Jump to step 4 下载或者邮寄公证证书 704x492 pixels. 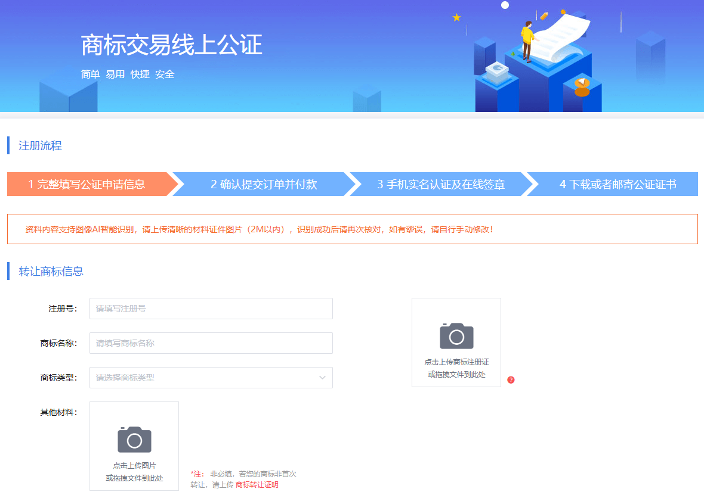pyautogui.click(x=617, y=185)
